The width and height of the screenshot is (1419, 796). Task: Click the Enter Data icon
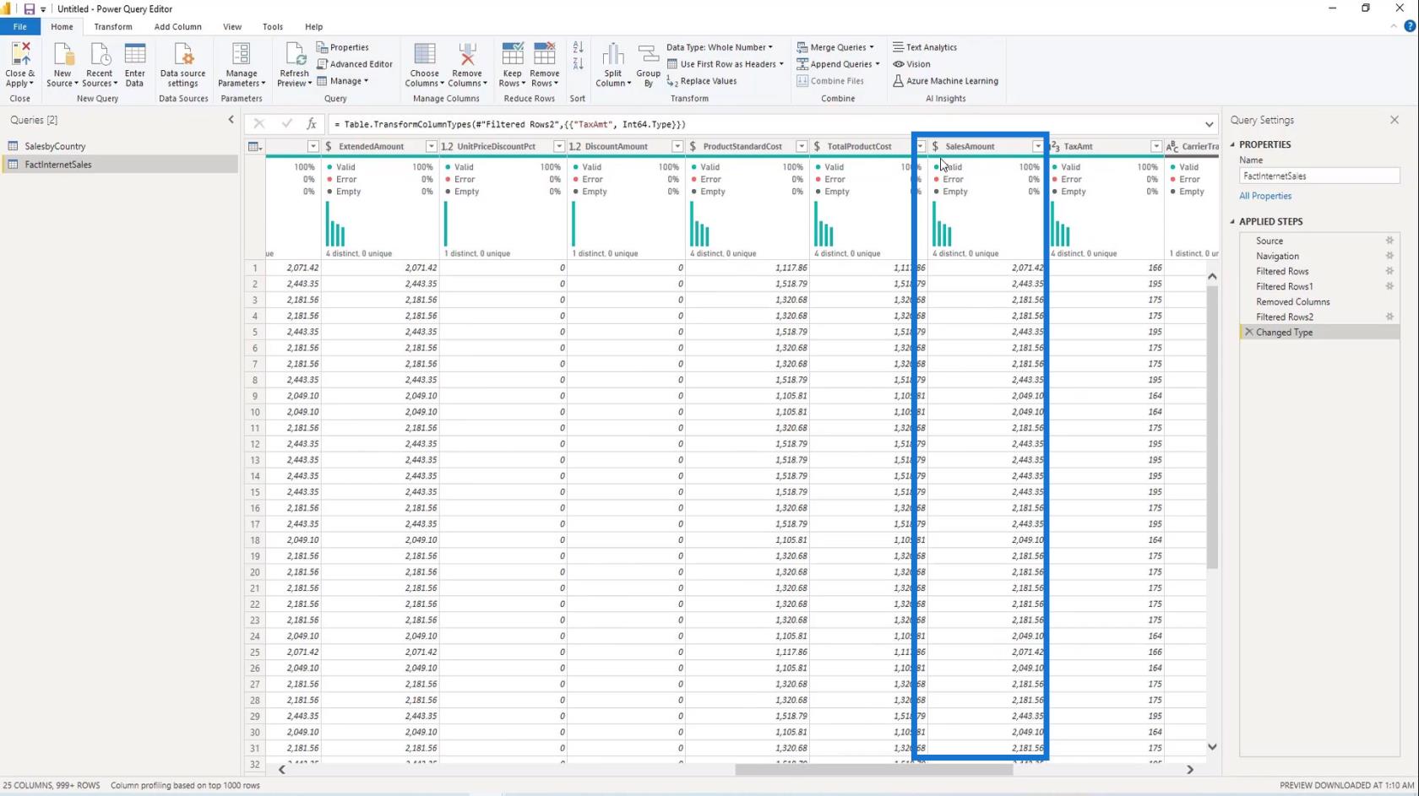(135, 54)
